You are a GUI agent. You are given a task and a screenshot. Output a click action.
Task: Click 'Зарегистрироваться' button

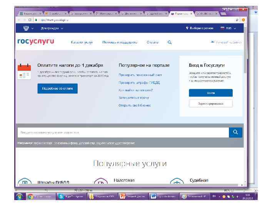(x=211, y=103)
